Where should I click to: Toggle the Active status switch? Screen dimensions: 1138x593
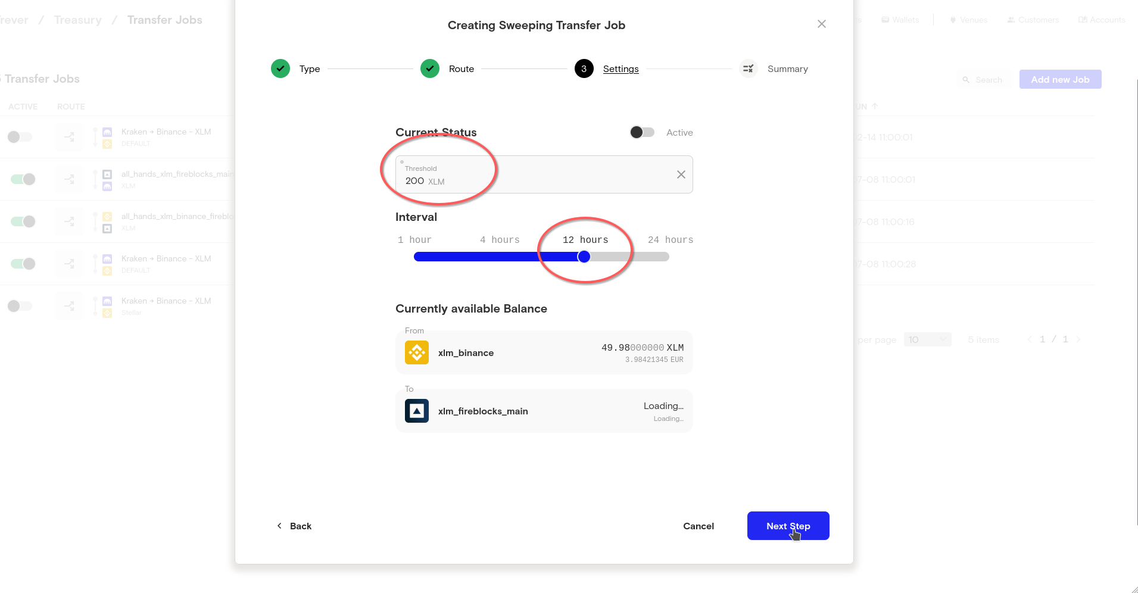pyautogui.click(x=642, y=132)
